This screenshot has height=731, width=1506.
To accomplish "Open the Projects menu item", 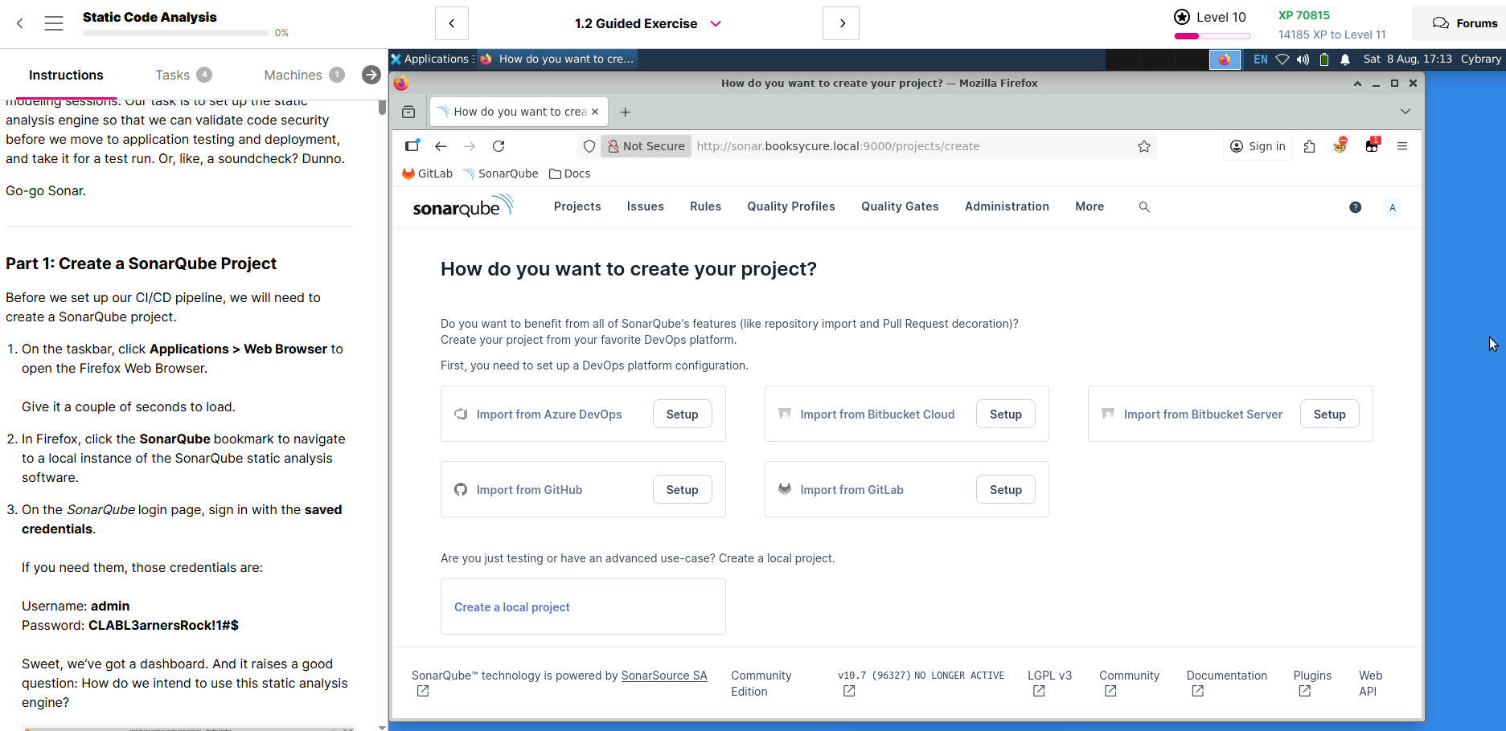I will pos(577,206).
